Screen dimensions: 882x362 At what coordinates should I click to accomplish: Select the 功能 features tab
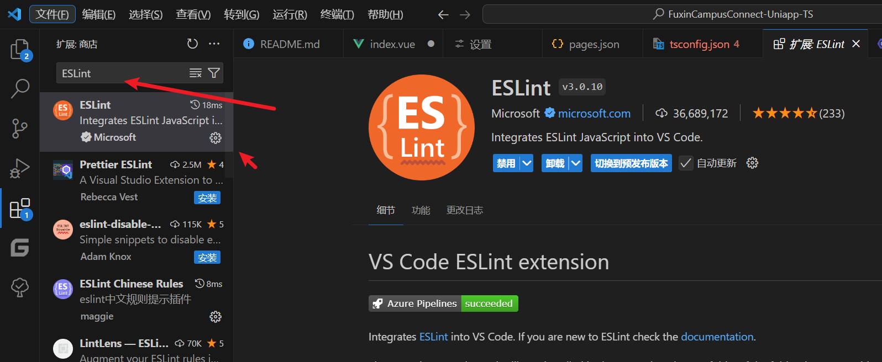(421, 210)
